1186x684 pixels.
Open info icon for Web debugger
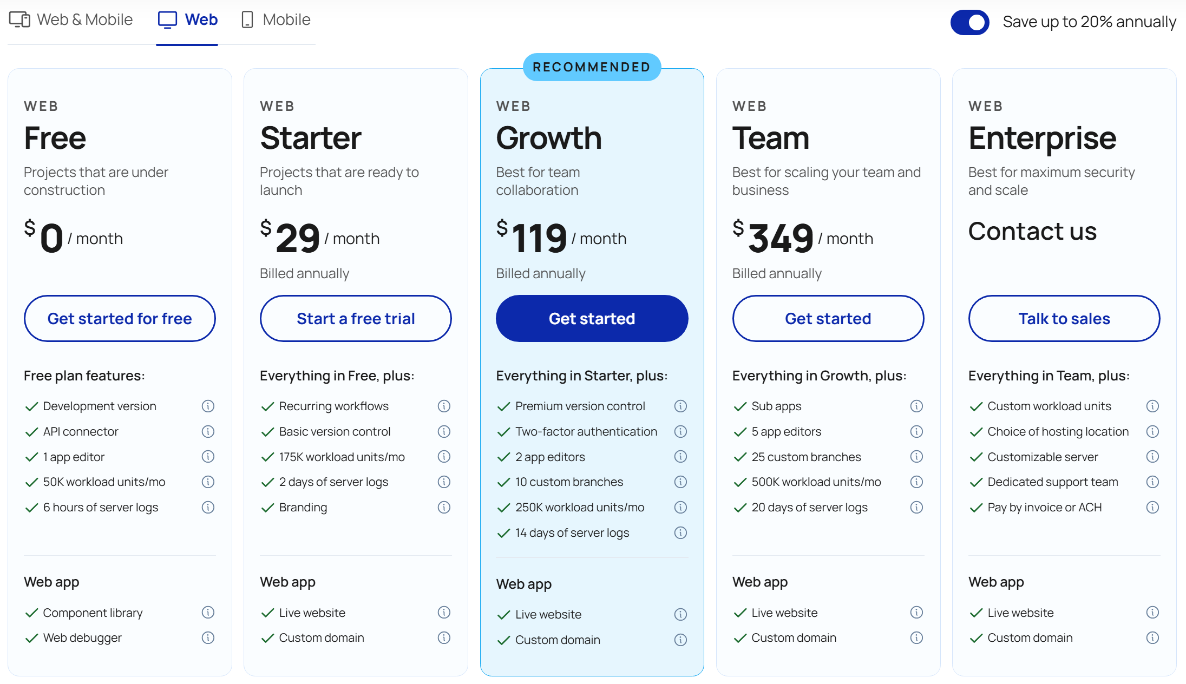(x=208, y=637)
